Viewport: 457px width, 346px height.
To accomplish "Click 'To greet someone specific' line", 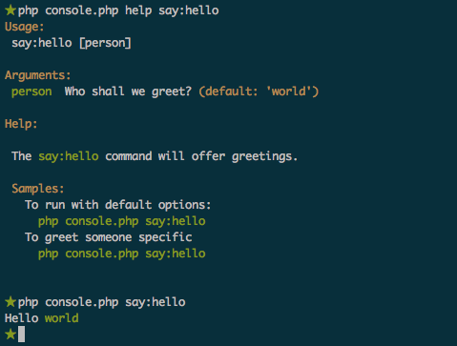I will [109, 237].
